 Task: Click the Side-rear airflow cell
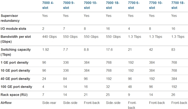[x=49, y=103]
